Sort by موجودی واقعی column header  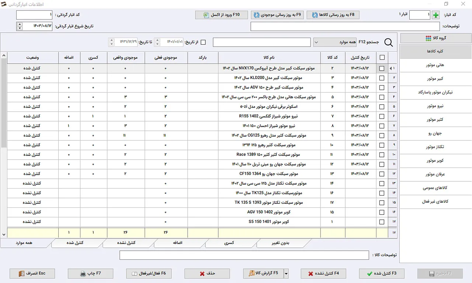click(126, 57)
